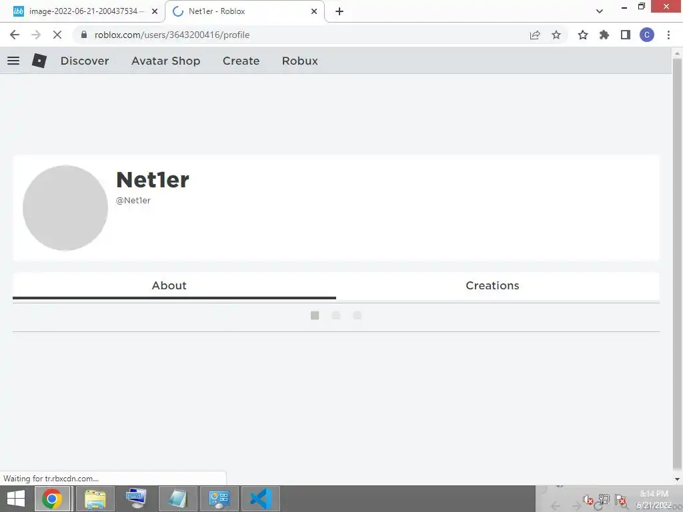The width and height of the screenshot is (683, 512).
Task: Toggle the Chrome side panel icon
Action: tap(626, 35)
